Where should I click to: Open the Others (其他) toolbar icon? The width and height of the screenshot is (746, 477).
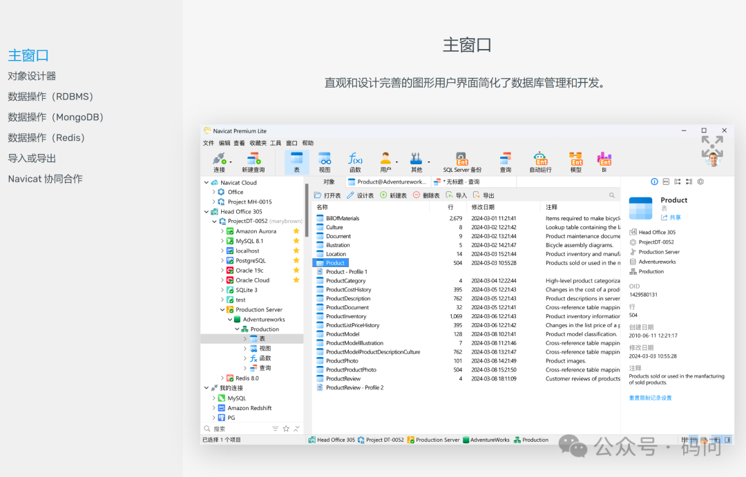coord(417,162)
